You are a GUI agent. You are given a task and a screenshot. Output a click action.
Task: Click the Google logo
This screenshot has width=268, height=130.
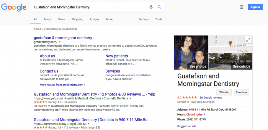click(x=14, y=7)
